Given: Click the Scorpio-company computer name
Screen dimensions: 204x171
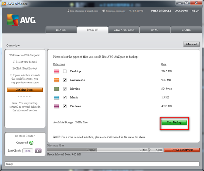Looking at the screenshot, I should coord(116,11).
